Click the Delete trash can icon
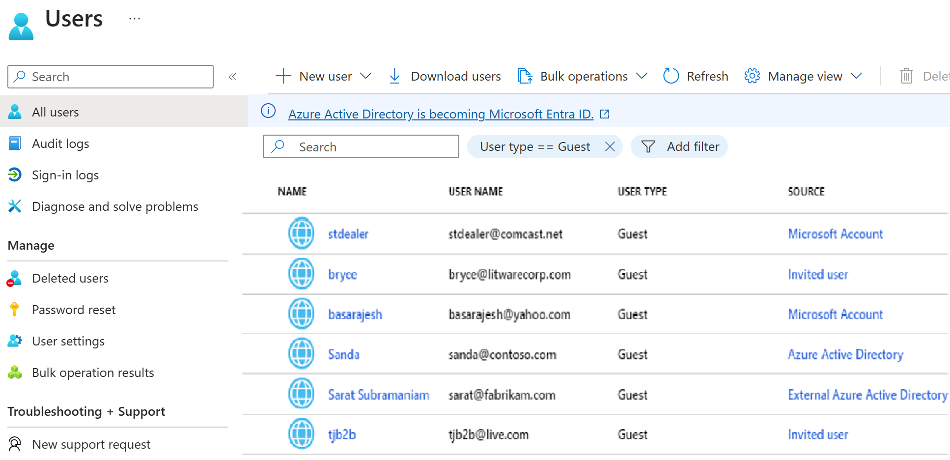The width and height of the screenshot is (950, 460). (906, 76)
